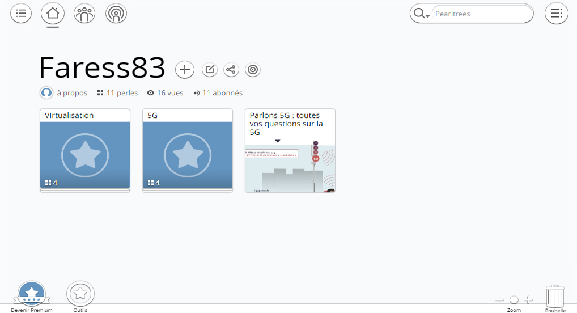Expand the Parlons 5G title arrow

click(x=277, y=141)
